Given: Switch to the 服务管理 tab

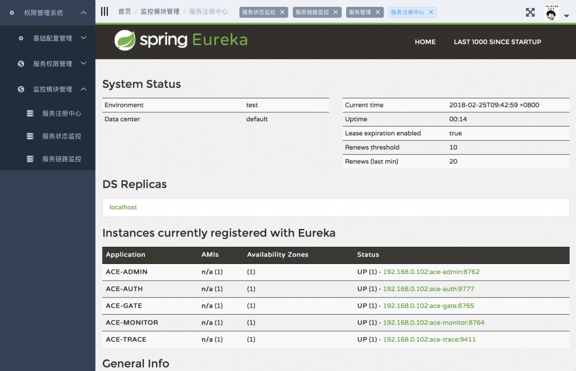Looking at the screenshot, I should (x=361, y=12).
